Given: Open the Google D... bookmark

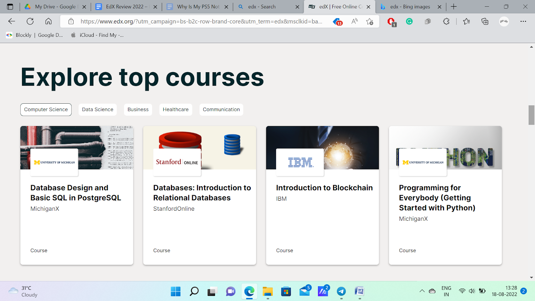Looking at the screenshot, I should click(x=50, y=35).
